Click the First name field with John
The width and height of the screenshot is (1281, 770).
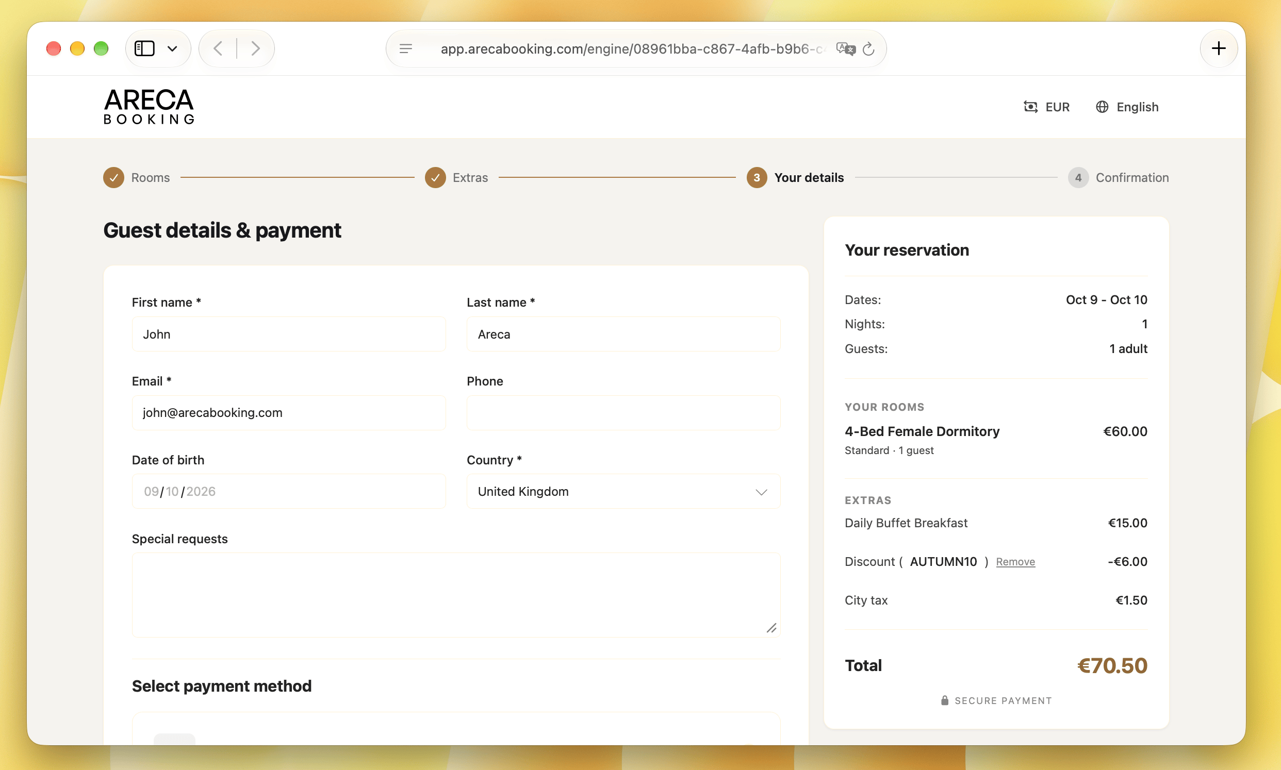pyautogui.click(x=289, y=334)
